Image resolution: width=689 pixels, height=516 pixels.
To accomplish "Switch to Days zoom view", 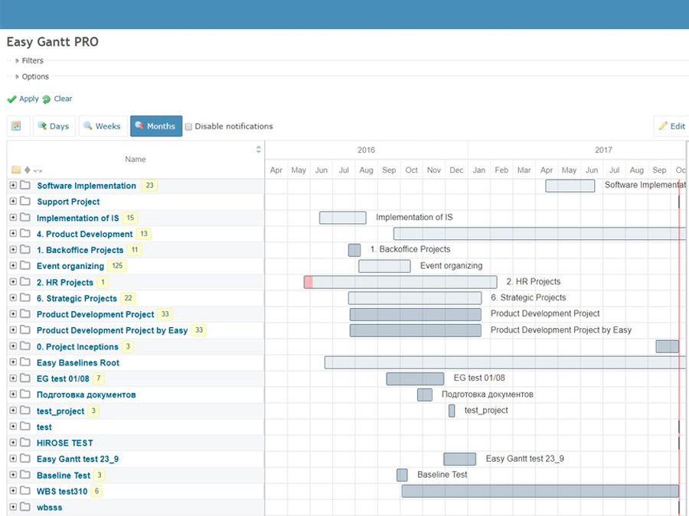I will pyautogui.click(x=54, y=126).
